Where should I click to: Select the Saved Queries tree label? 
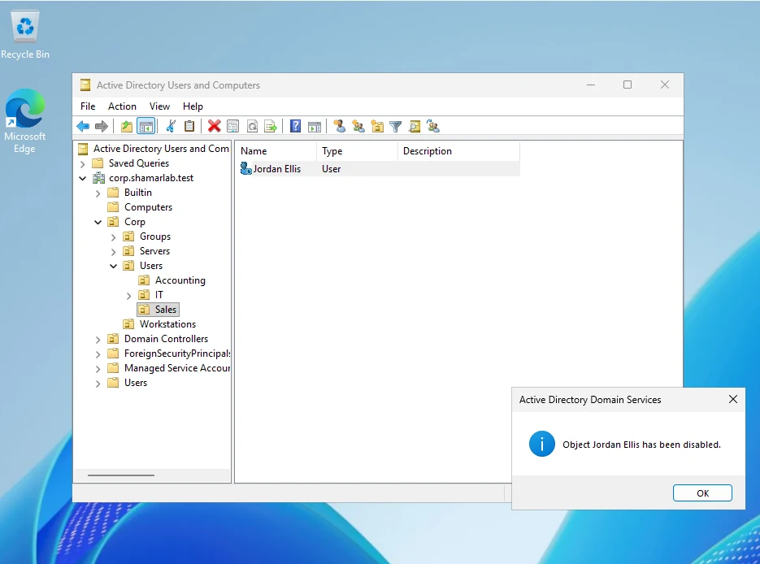coord(139,163)
